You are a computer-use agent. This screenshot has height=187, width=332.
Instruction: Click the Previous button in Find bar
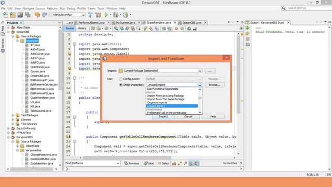click(131, 163)
